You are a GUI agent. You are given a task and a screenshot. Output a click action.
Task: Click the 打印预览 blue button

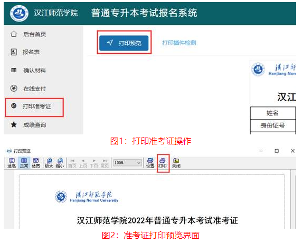(124, 43)
